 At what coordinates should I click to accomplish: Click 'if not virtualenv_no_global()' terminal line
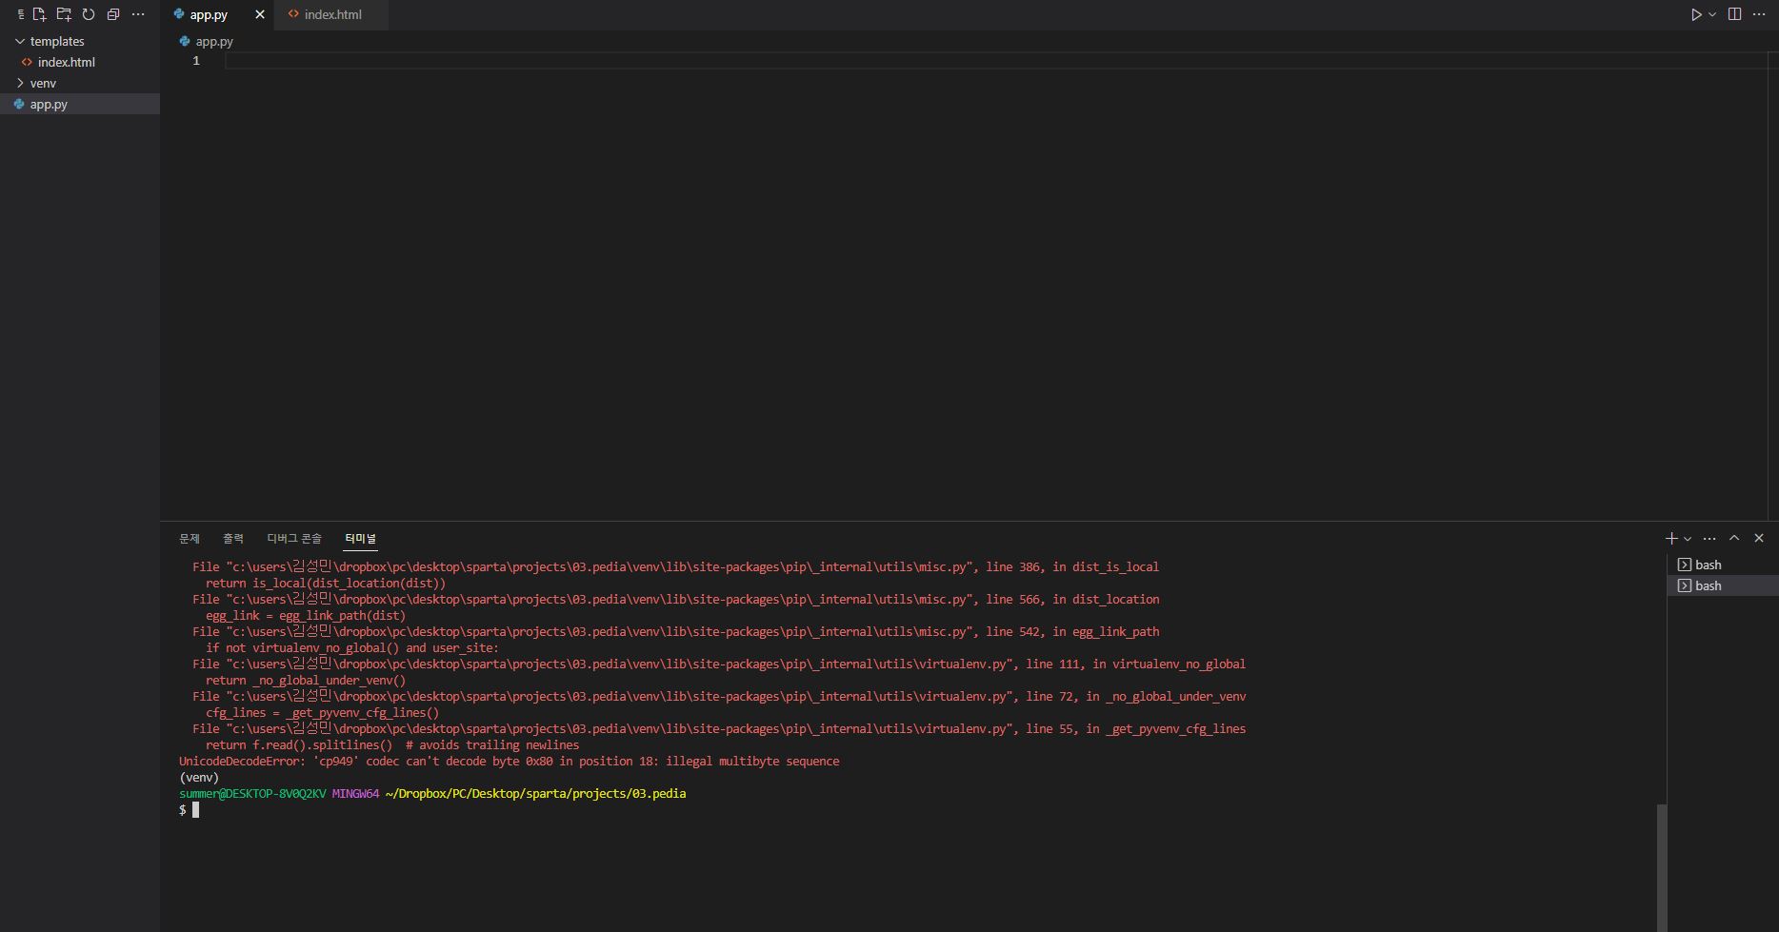point(352,647)
